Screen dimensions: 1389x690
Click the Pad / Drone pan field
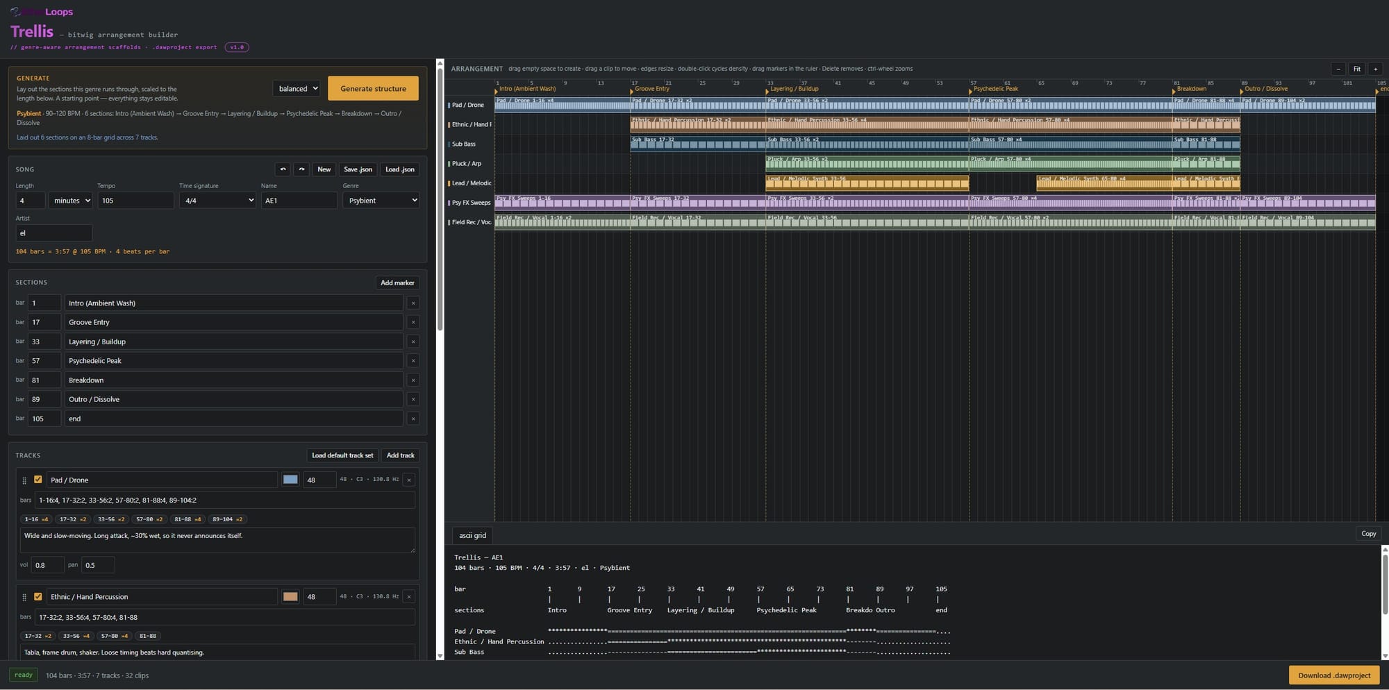coord(98,565)
